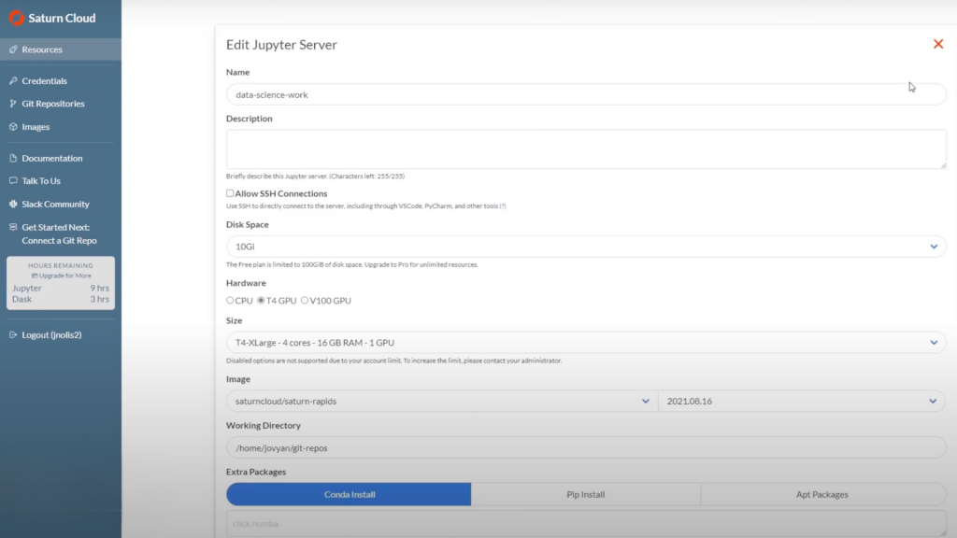
Task: Click the Working Directory input field
Action: (586, 447)
